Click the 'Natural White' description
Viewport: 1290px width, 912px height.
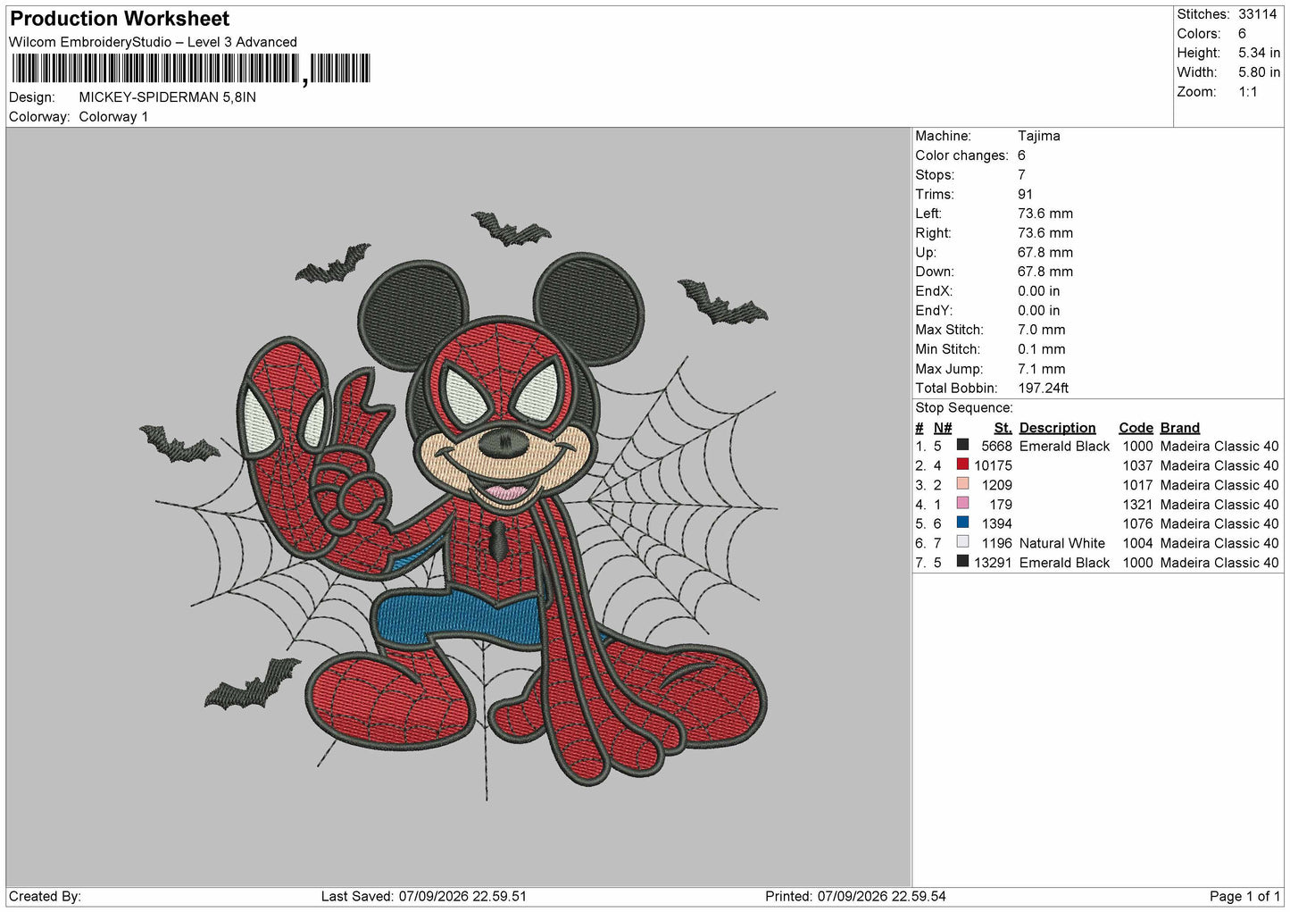[1062, 543]
